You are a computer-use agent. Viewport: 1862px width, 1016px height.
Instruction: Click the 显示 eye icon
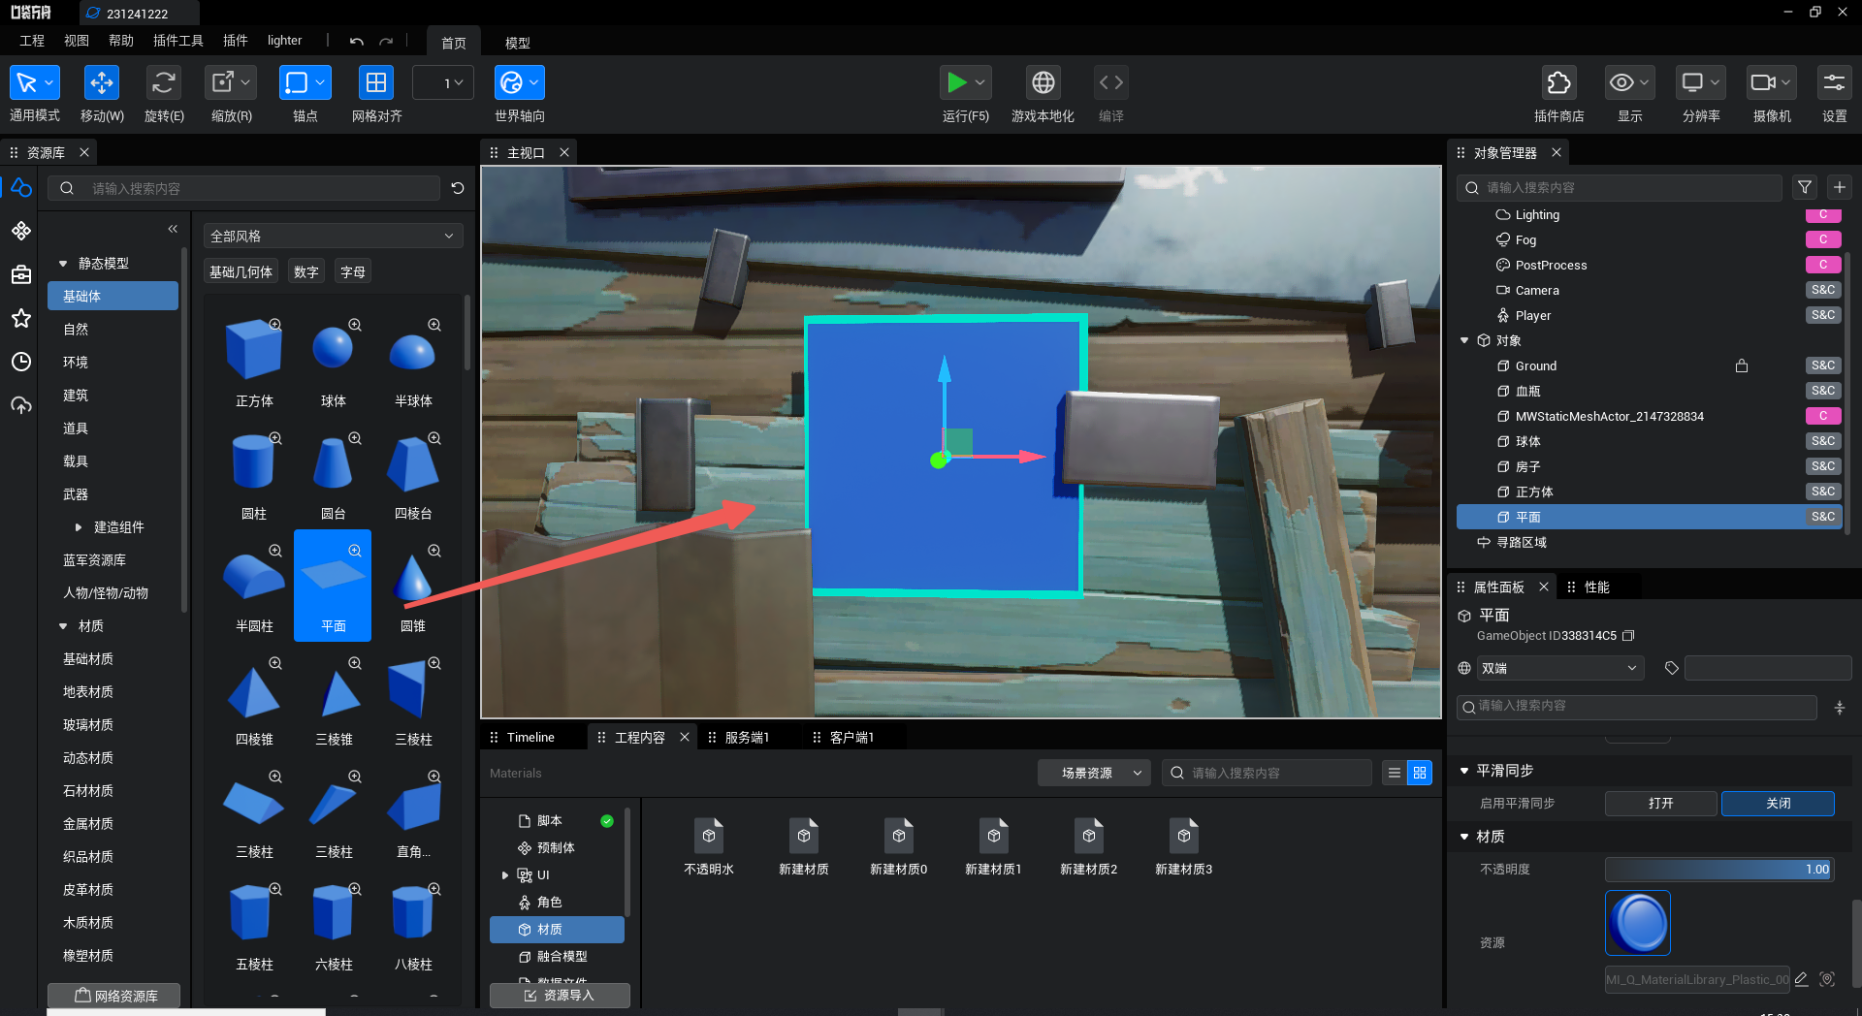pyautogui.click(x=1621, y=83)
